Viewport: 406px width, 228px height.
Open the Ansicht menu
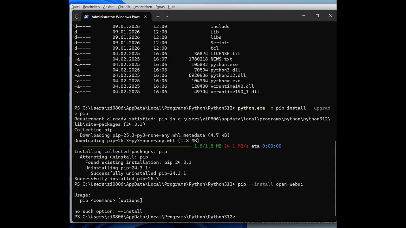click(109, 7)
